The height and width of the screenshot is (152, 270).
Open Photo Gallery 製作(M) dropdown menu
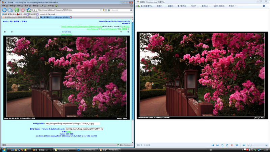[x=206, y=6]
